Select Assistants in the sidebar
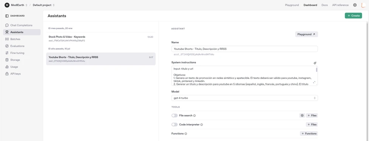Viewport: 369px width, 141px height. [x=22, y=32]
